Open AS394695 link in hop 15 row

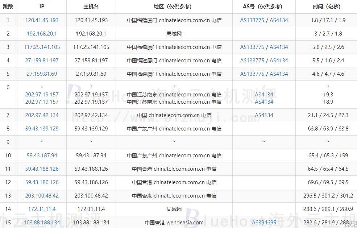[x=264, y=223]
